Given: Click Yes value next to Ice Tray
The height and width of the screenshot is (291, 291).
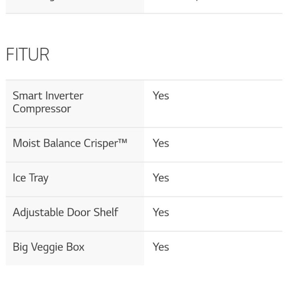Looking at the screenshot, I should tap(161, 178).
